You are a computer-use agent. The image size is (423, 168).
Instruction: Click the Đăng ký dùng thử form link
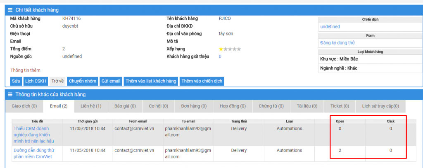(337, 43)
